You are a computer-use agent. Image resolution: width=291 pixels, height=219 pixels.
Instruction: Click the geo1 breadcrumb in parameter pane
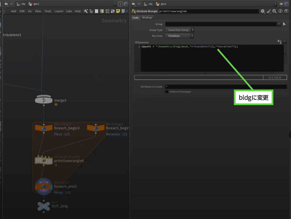click(161, 4)
